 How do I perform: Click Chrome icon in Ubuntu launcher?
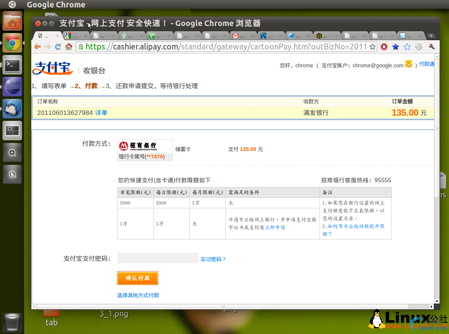pos(12,43)
